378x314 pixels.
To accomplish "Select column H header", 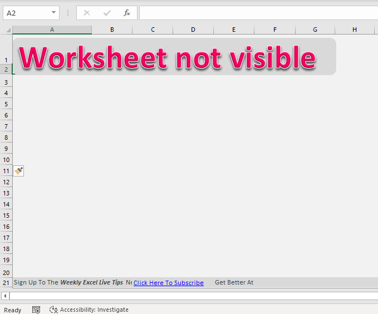I will point(355,30).
